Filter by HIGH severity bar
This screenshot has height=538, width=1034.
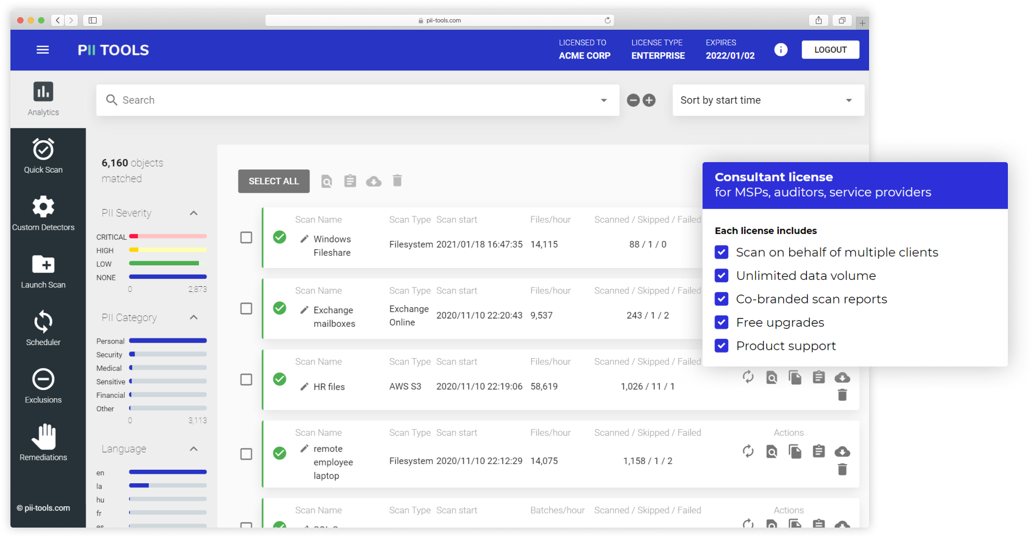coord(168,250)
